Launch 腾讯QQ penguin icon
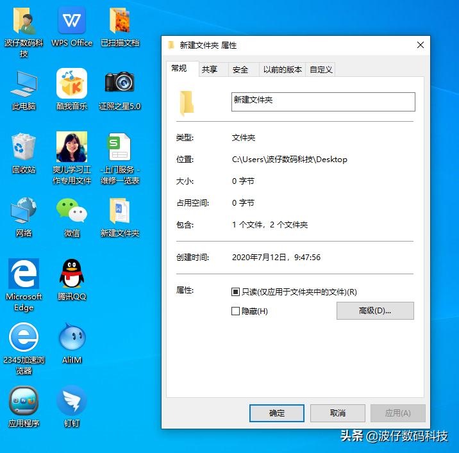 point(72,274)
